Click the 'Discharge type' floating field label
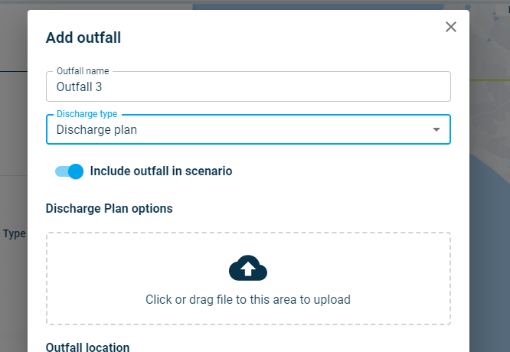 (x=87, y=114)
